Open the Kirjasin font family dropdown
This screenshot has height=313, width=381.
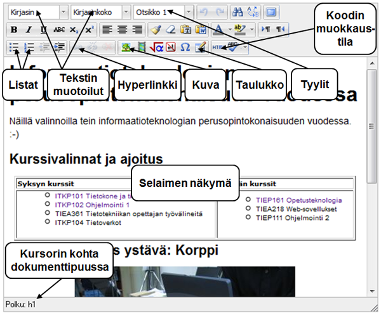coord(38,12)
